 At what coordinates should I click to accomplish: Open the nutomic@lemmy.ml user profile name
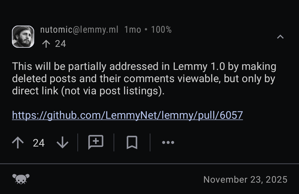pos(79,30)
